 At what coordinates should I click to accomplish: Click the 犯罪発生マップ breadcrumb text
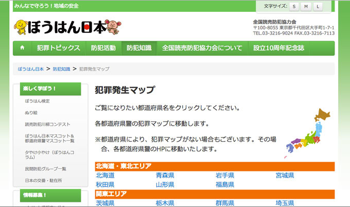(x=94, y=69)
